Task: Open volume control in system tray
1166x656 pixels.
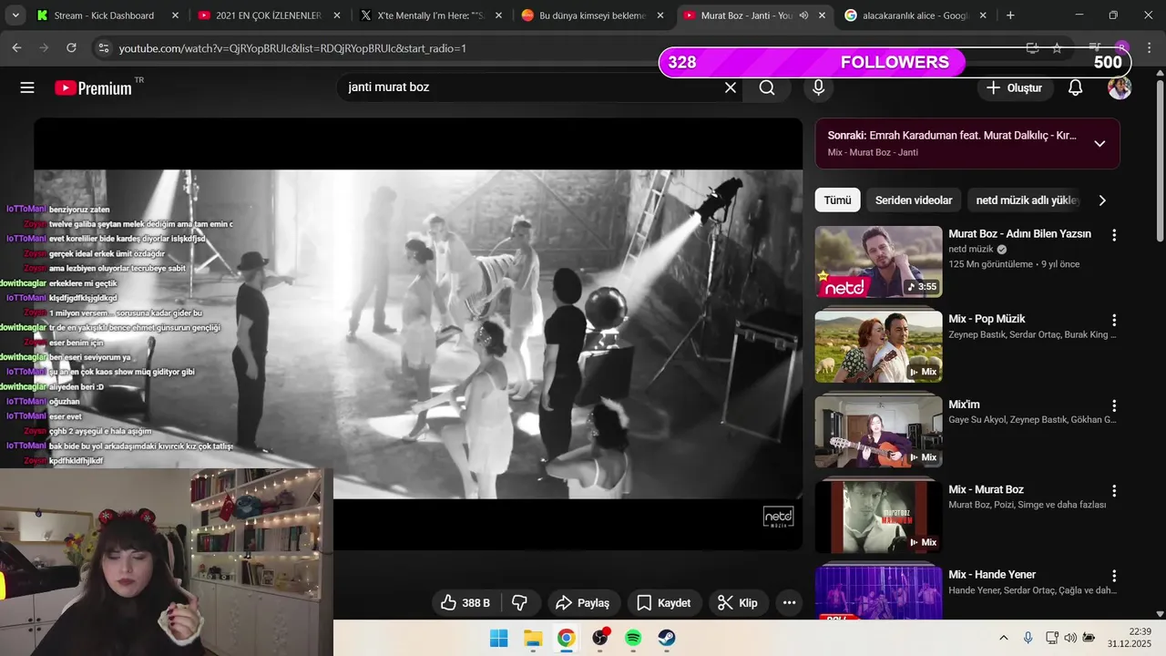Action: [x=1070, y=638]
